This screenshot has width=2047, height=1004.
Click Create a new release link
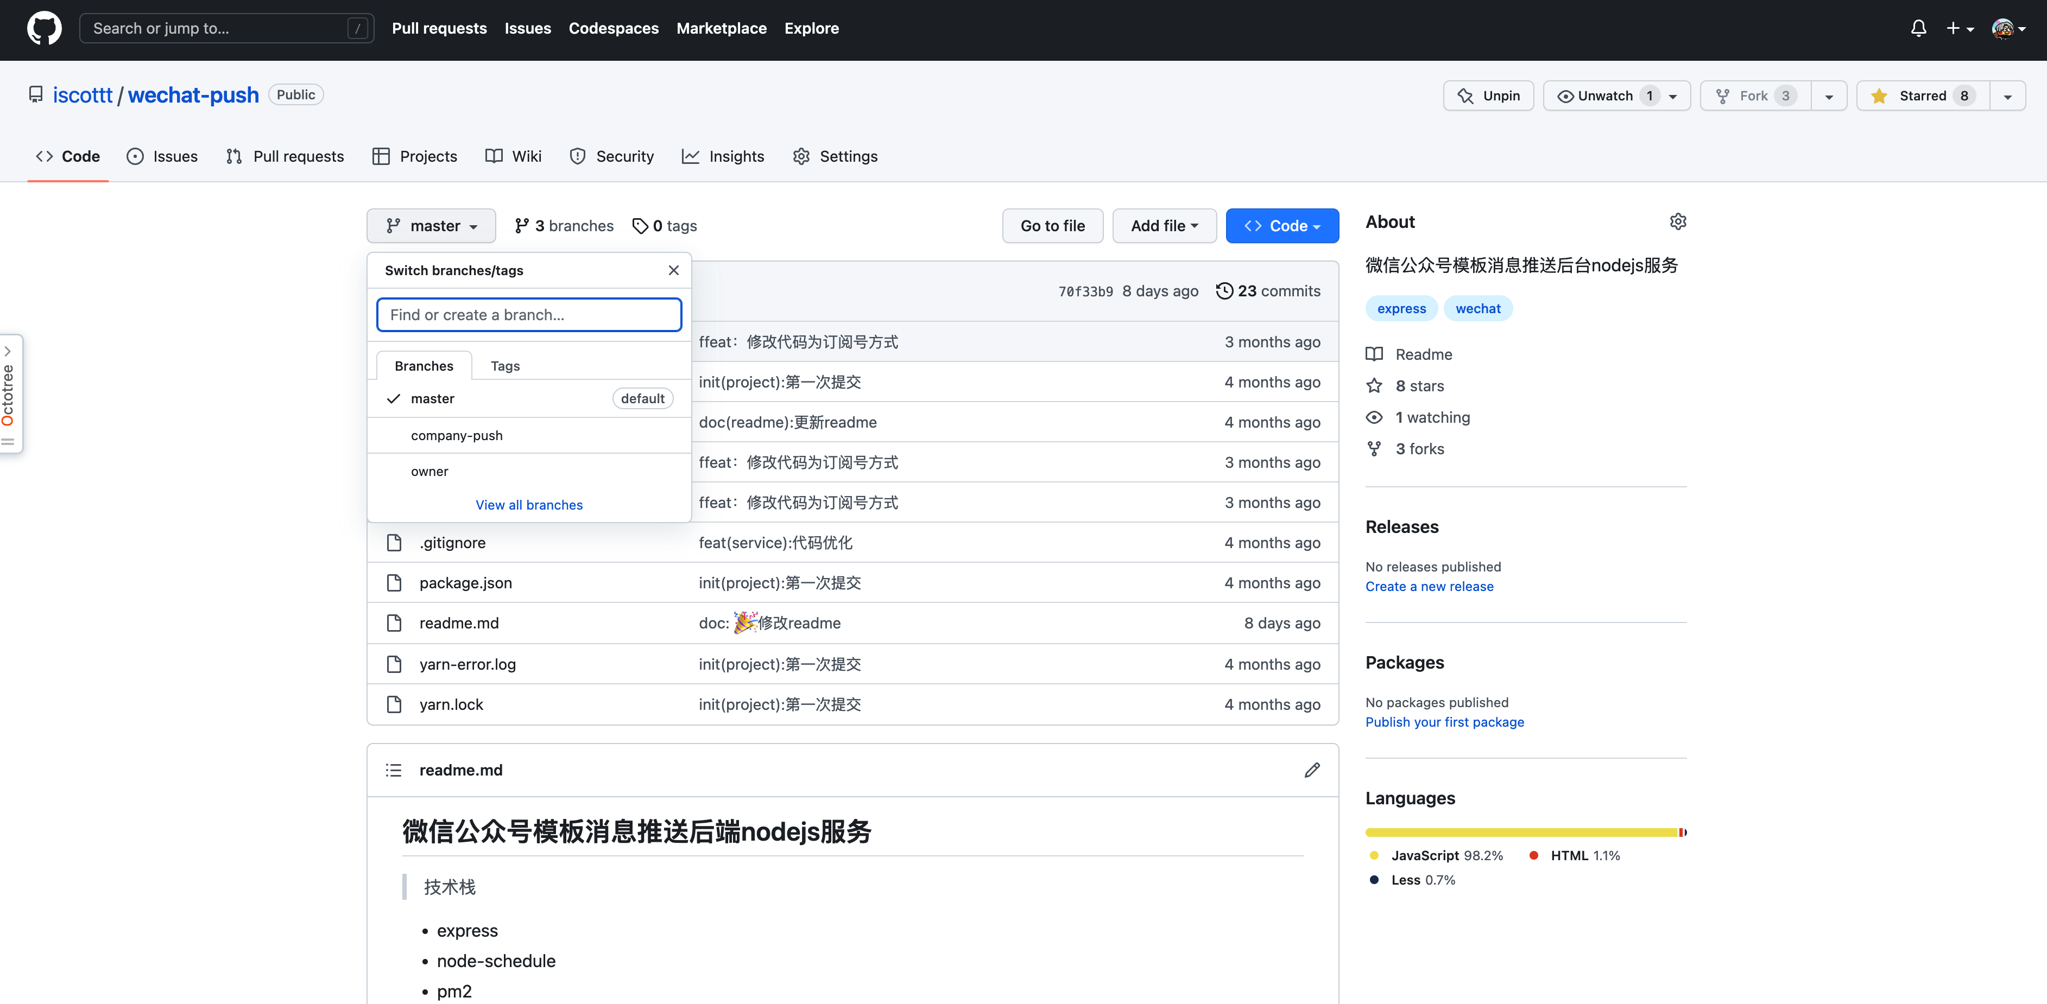[1429, 586]
